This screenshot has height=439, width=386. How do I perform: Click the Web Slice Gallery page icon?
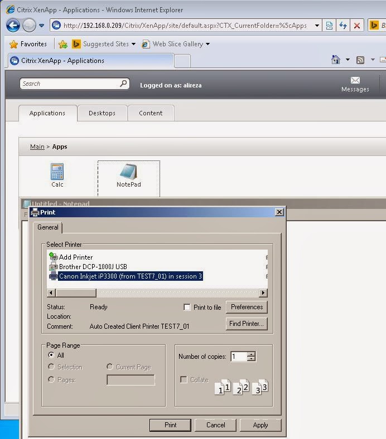[x=146, y=44]
